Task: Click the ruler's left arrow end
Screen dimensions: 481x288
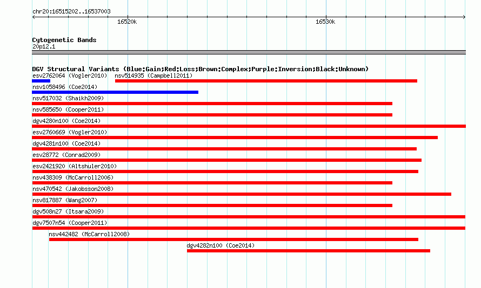Action: (34, 17)
